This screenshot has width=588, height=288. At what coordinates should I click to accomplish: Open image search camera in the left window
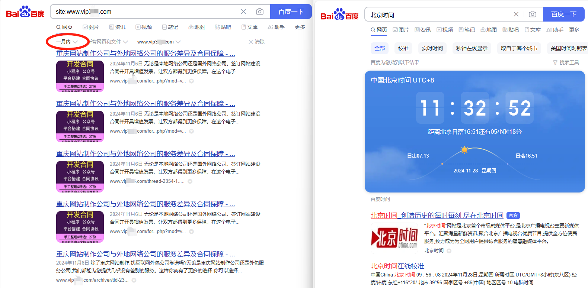(260, 12)
